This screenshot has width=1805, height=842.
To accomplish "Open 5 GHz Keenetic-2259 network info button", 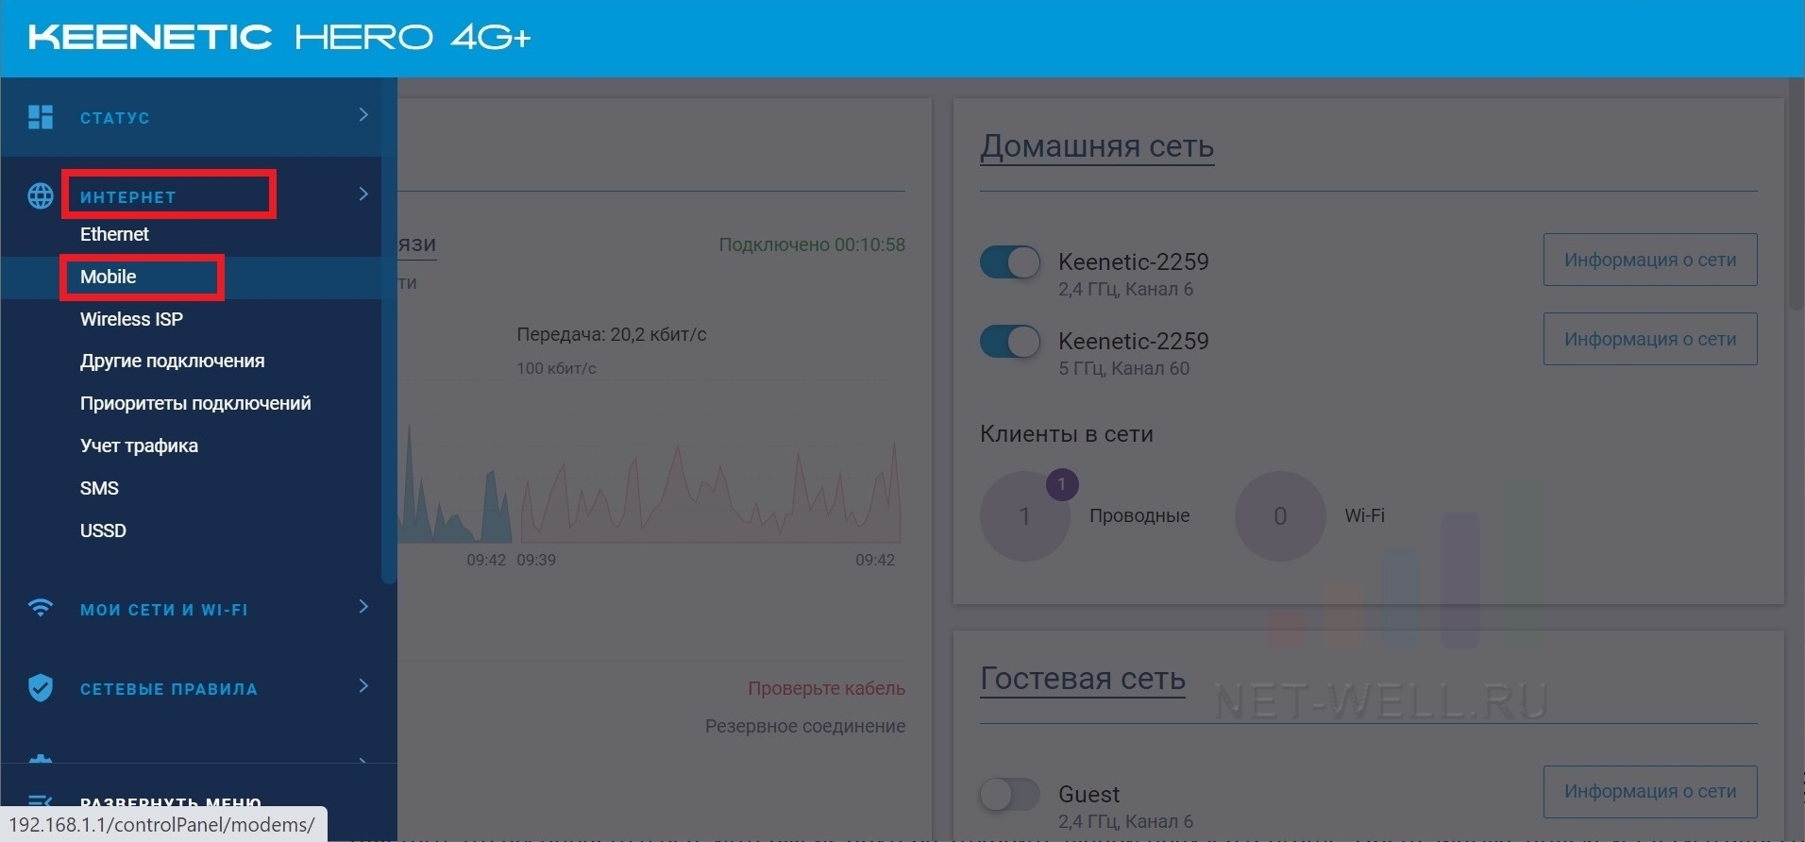I will point(1650,339).
